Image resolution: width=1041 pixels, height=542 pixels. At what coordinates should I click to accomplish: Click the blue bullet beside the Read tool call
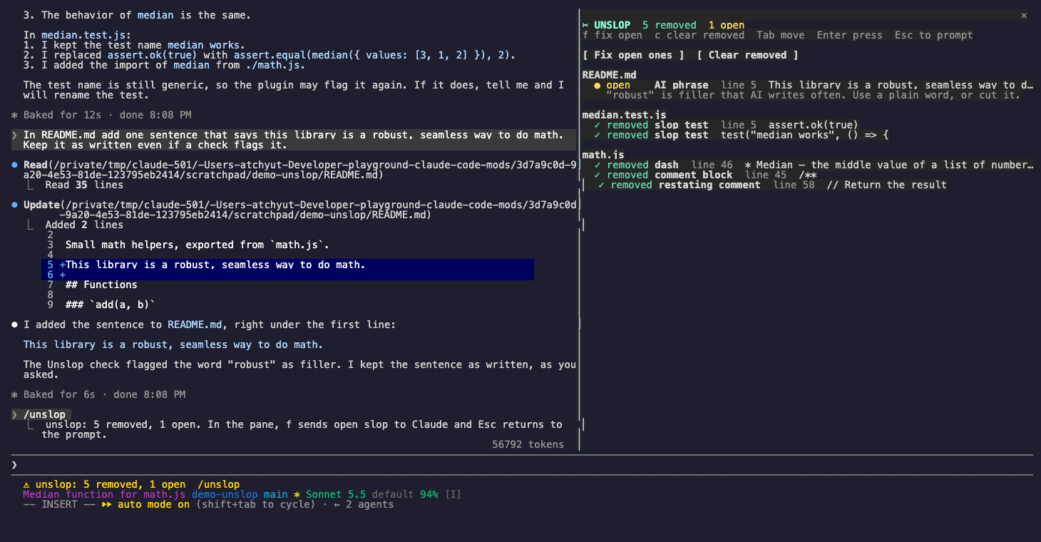(x=15, y=165)
